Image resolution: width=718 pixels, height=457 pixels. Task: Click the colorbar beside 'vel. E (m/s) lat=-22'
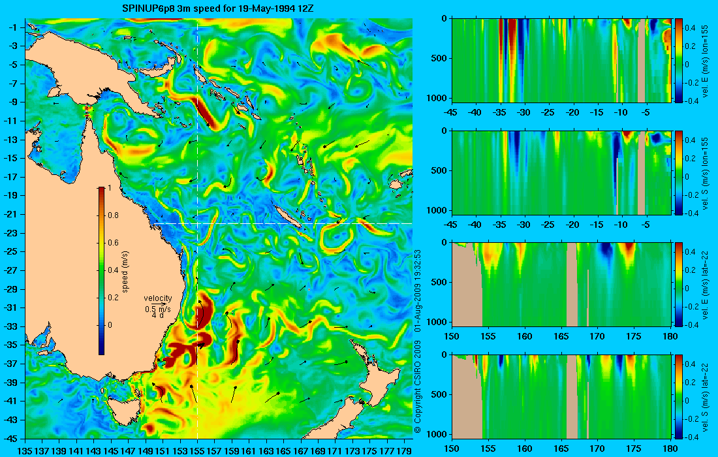tap(679, 285)
